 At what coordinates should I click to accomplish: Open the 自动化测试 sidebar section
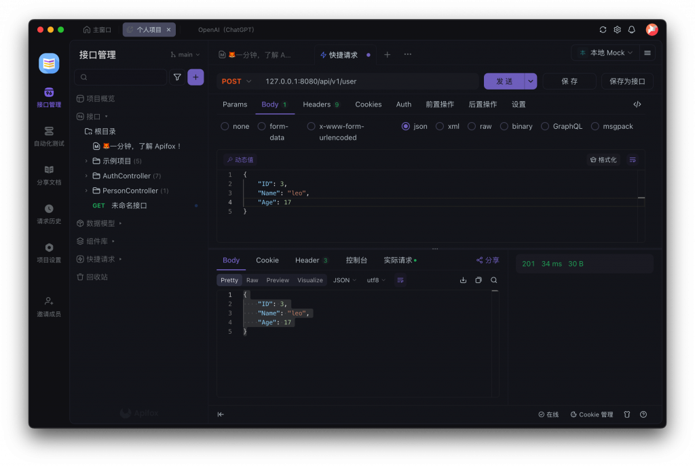(x=49, y=136)
